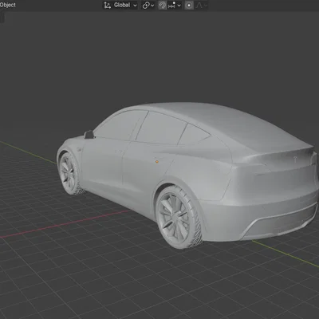Viewport: 319px width, 319px height.
Task: Toggle the snap magnet button
Action: click(162, 5)
